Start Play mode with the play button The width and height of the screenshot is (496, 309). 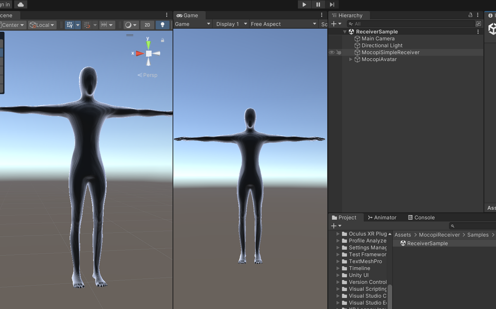[305, 5]
